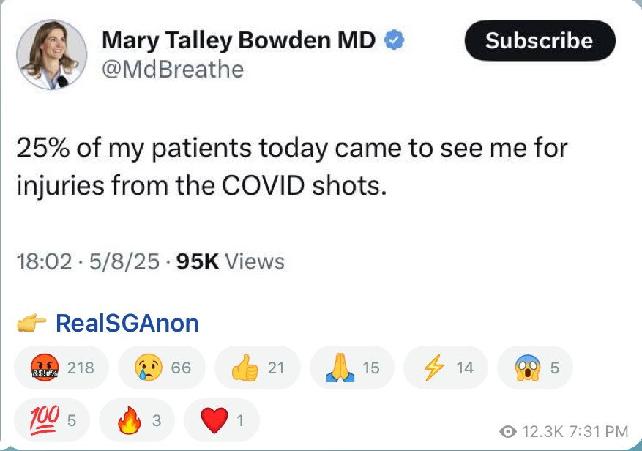This screenshot has width=642, height=451.
Task: Open Mary Talley Bowden's profile picture
Action: [x=52, y=54]
